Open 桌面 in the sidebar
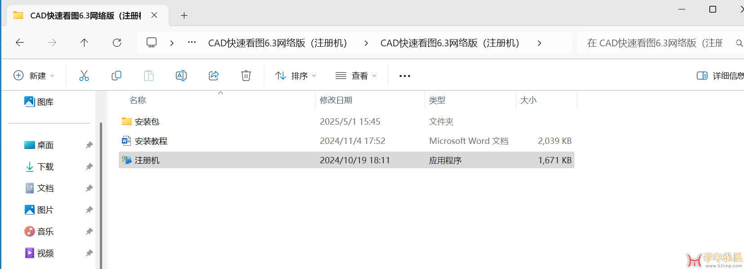744x269 pixels. (39, 145)
